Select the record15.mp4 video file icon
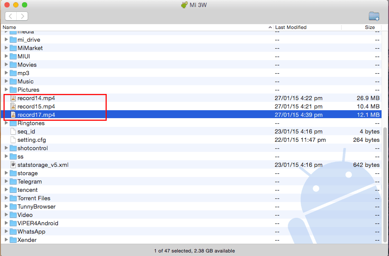 coord(13,107)
